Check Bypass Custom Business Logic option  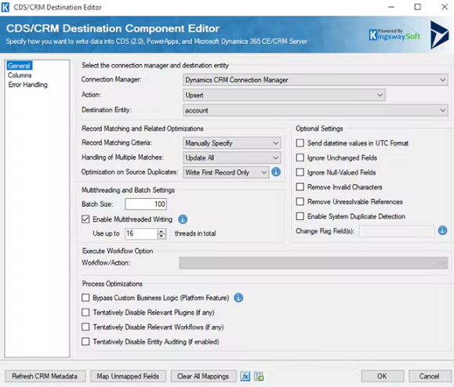point(85,298)
